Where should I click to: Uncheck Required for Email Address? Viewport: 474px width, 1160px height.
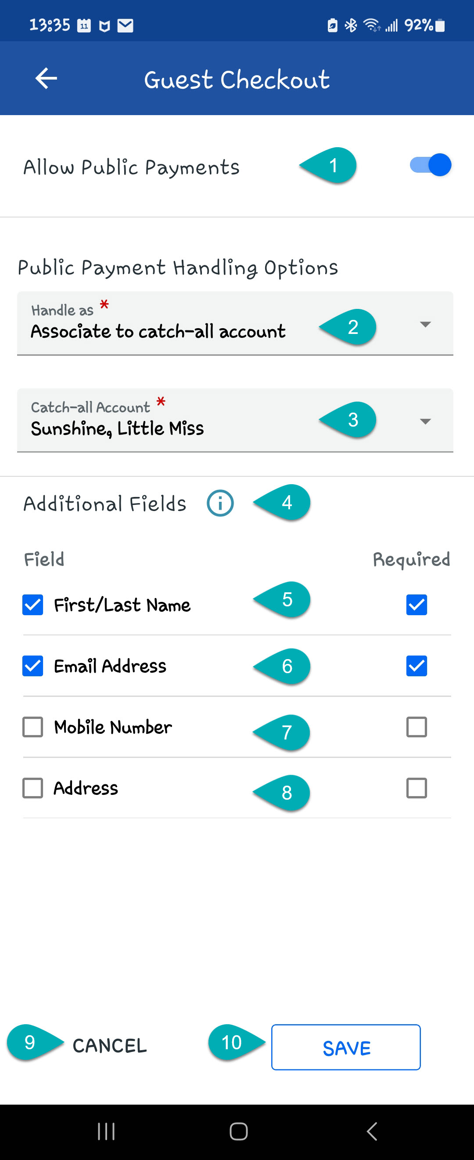(417, 666)
